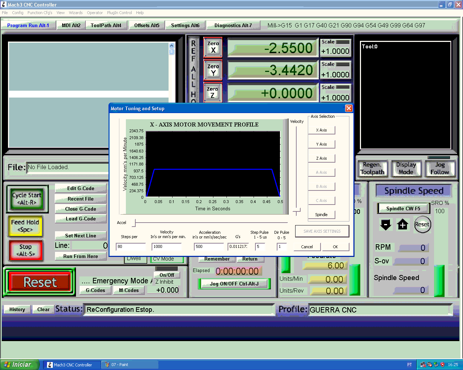Open the Function Cfg's menu
This screenshot has height=370, width=463.
point(40,13)
